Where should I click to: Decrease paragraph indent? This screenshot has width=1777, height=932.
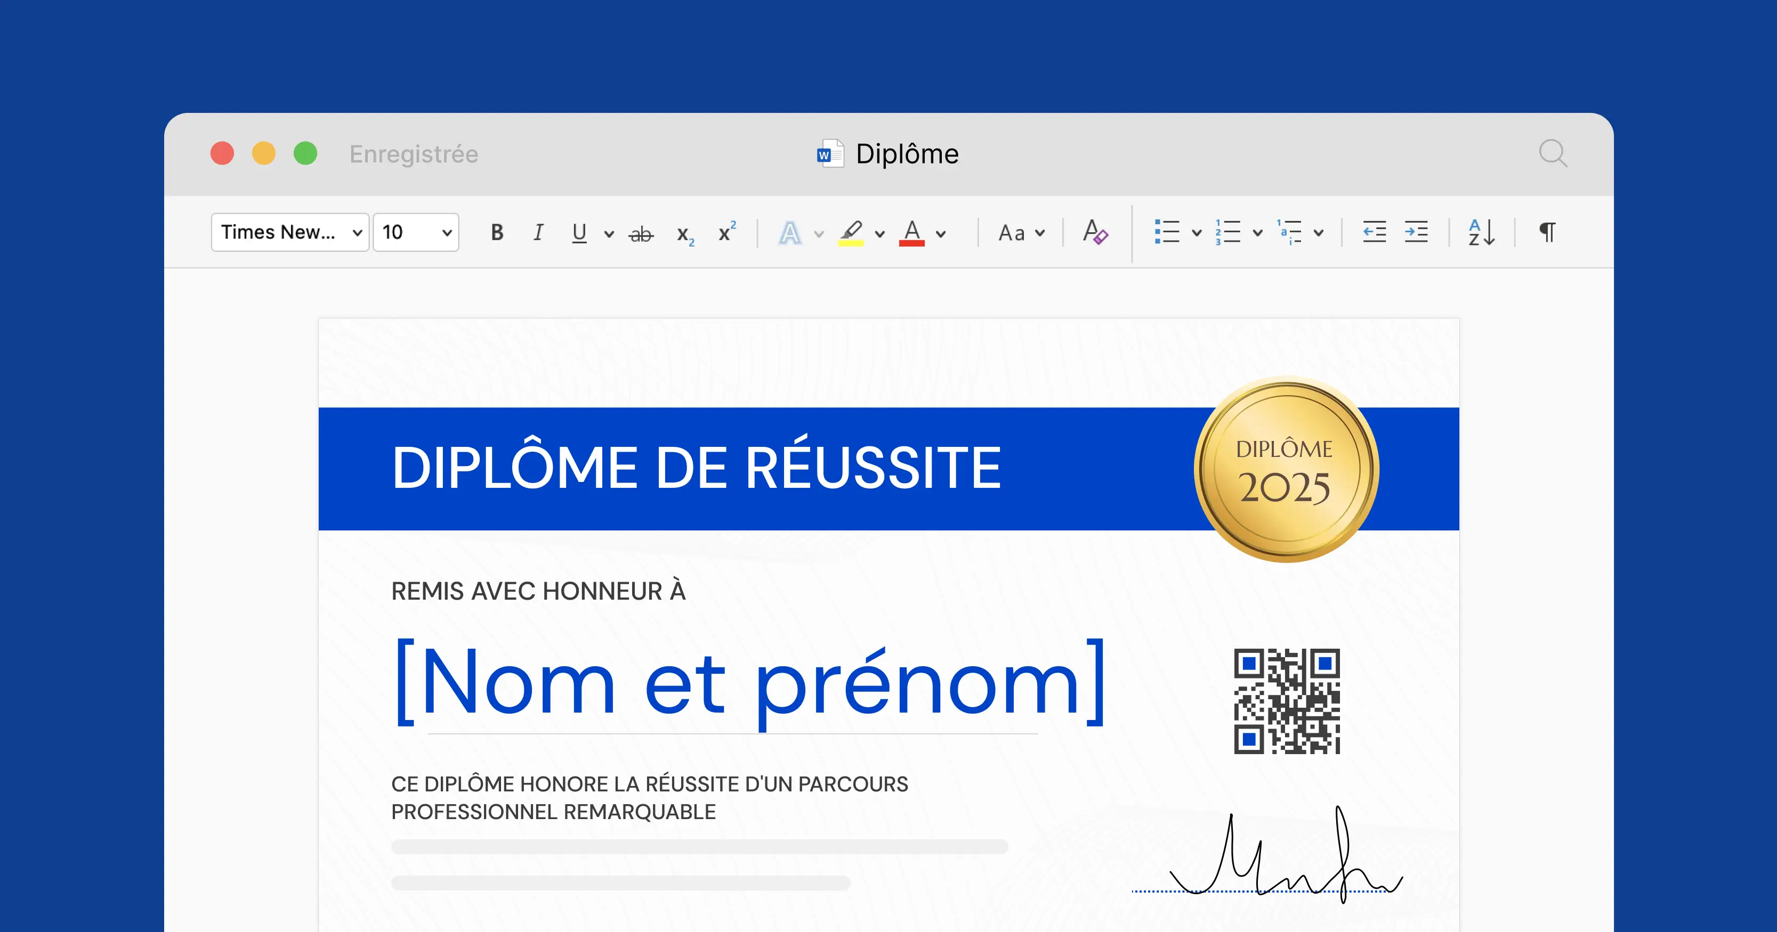click(1374, 233)
